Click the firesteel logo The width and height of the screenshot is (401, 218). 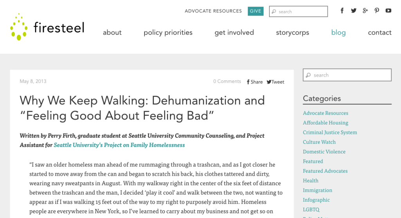click(47, 27)
